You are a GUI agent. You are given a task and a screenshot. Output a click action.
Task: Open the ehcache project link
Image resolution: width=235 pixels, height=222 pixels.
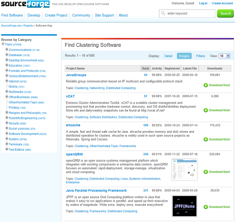click(x=73, y=125)
